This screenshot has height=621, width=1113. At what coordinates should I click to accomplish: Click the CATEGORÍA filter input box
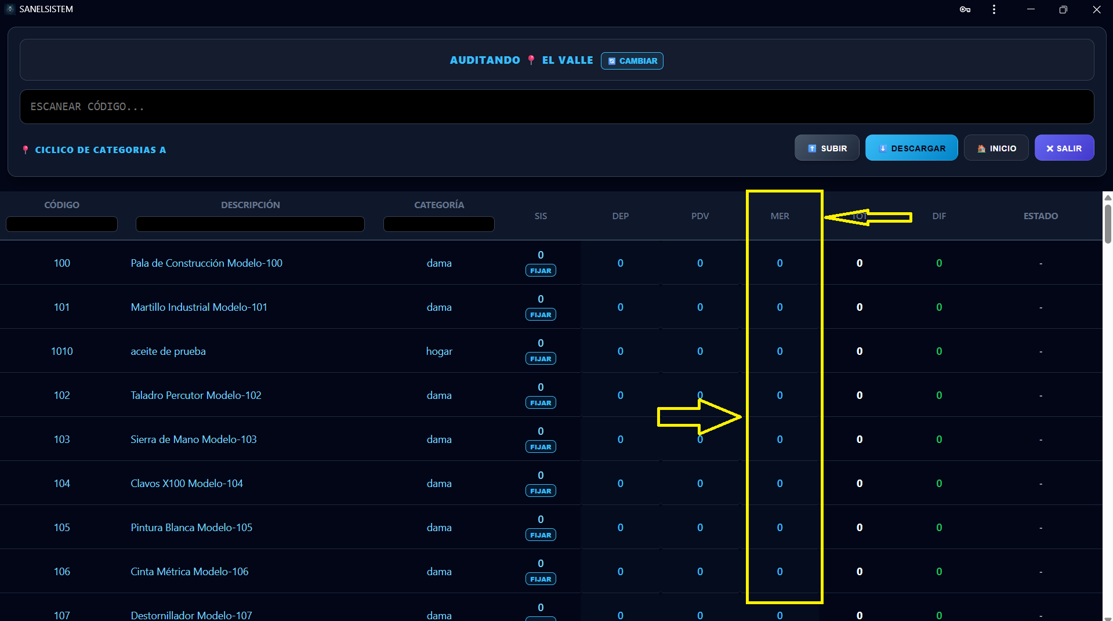pos(439,224)
